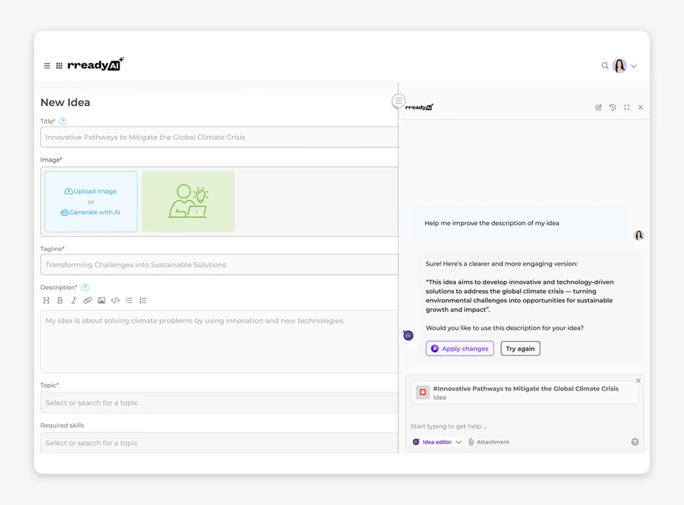The image size is (684, 505).
Task: Expand the assistant panel to fullscreen
Action: pyautogui.click(x=627, y=107)
